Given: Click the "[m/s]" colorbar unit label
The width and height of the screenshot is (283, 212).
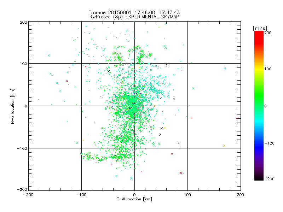Looking at the screenshot, I should point(260,28).
